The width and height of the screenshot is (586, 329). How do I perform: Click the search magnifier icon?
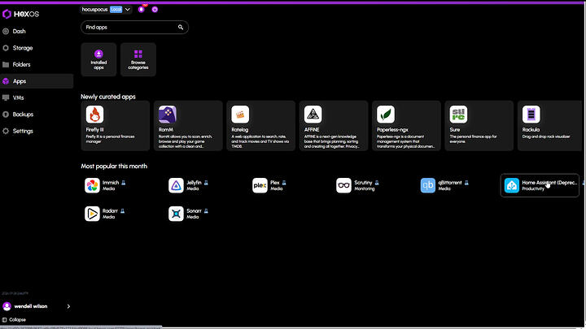pos(181,28)
